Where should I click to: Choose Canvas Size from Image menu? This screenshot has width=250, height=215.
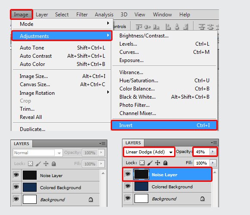[62, 84]
